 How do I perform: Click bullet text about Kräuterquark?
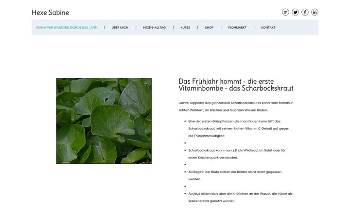pos(237,154)
